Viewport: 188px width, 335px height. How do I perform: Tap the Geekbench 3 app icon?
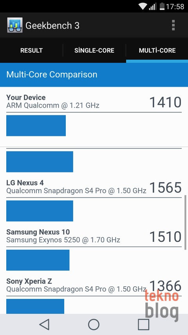[x=15, y=25]
